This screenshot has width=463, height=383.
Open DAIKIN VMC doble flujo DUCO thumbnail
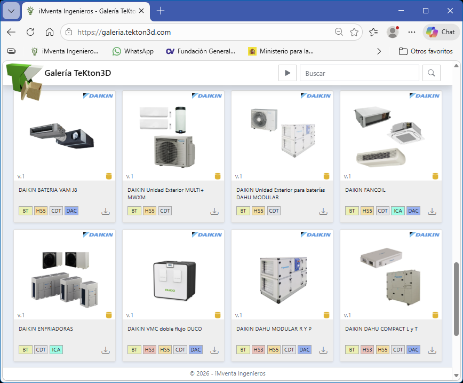[173, 275]
